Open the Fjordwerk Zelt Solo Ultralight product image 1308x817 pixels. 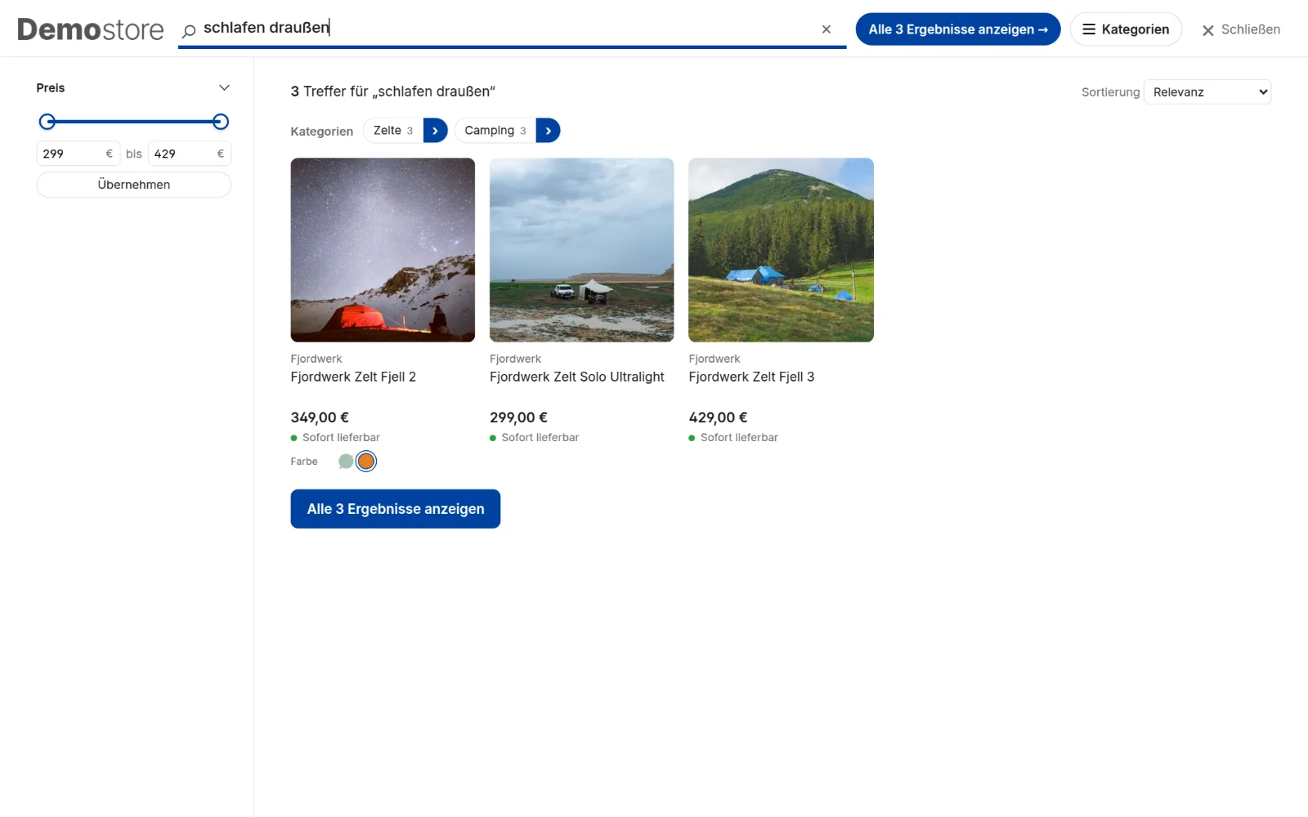(x=582, y=250)
